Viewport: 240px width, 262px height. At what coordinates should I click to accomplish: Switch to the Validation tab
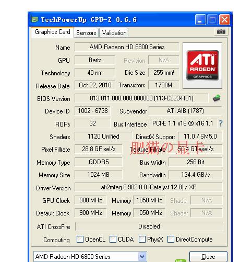click(x=114, y=33)
